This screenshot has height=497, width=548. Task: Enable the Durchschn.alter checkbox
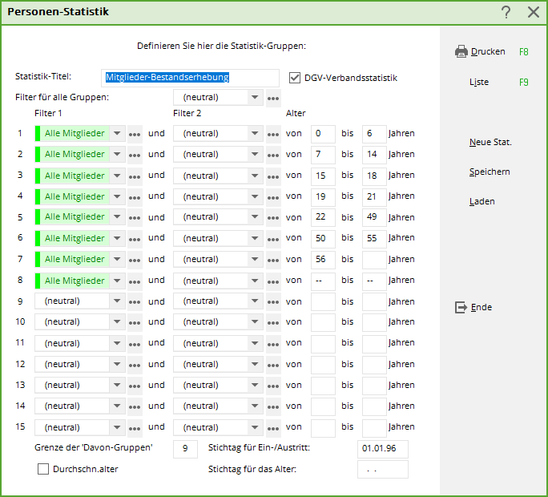pos(43,469)
